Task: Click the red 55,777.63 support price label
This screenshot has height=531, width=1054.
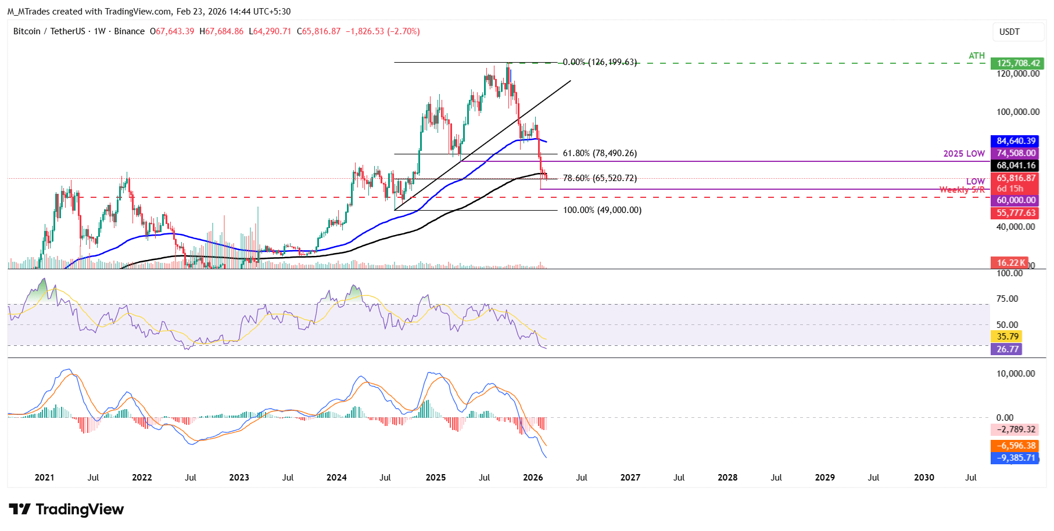Action: [x=1014, y=213]
